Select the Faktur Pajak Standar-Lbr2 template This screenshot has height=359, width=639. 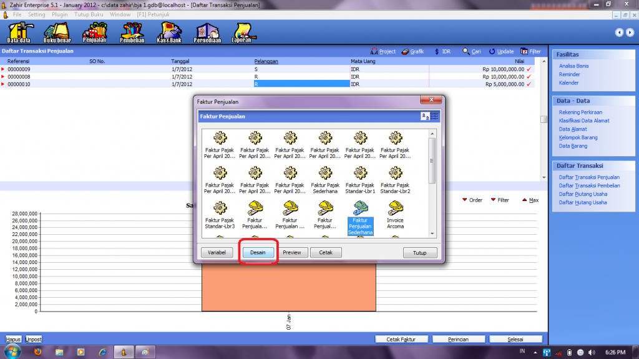coord(395,180)
